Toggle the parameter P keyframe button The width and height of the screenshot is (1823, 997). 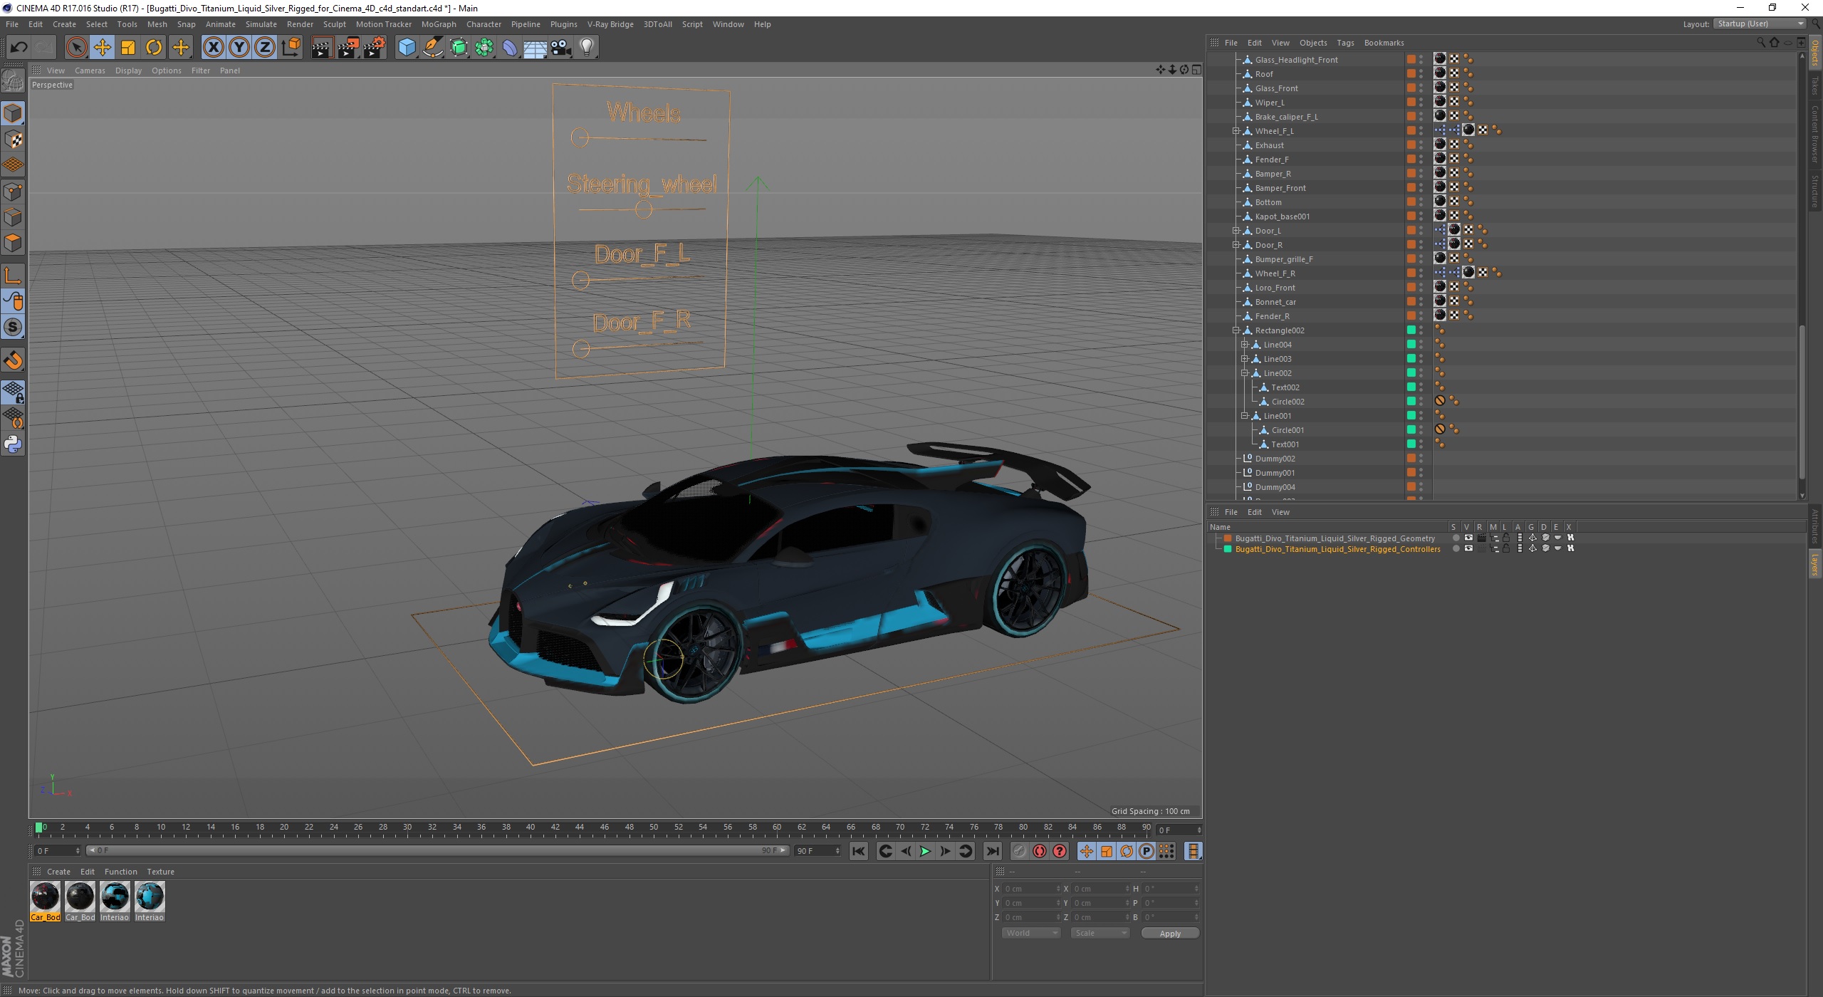click(1146, 851)
